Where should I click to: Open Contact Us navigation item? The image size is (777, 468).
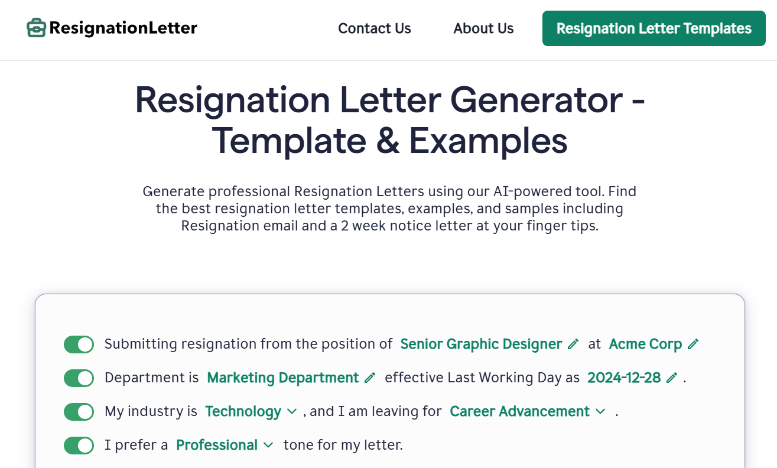click(x=375, y=28)
